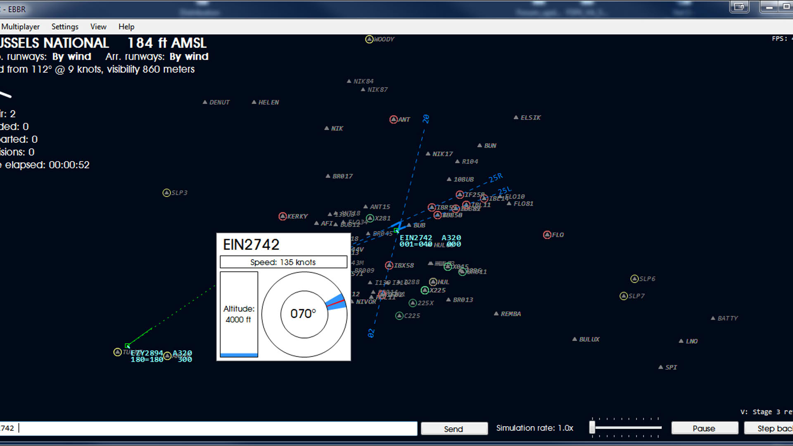Image resolution: width=793 pixels, height=446 pixels.
Task: Click the SLP3 waypoint icon
Action: point(166,193)
